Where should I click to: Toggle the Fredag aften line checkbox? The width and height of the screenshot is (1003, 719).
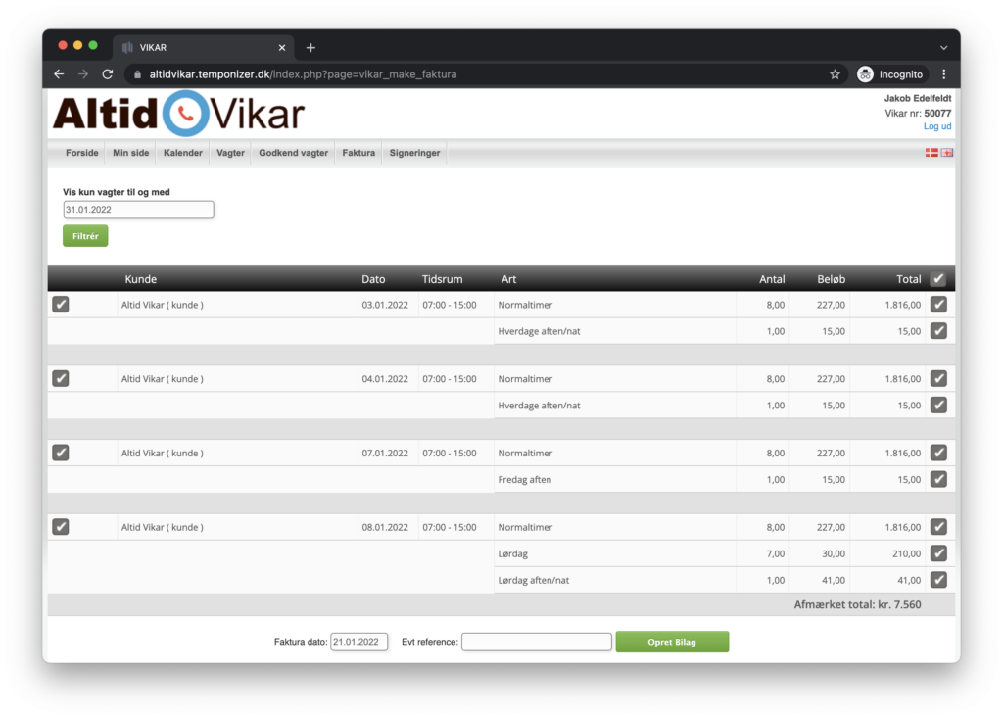tap(938, 479)
